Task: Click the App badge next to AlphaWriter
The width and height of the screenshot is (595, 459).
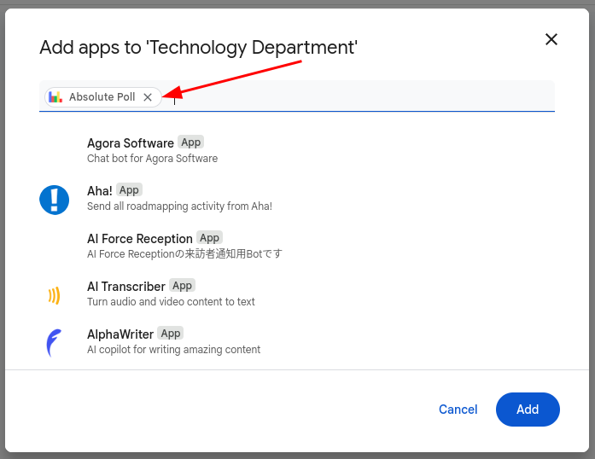Action: (x=171, y=334)
